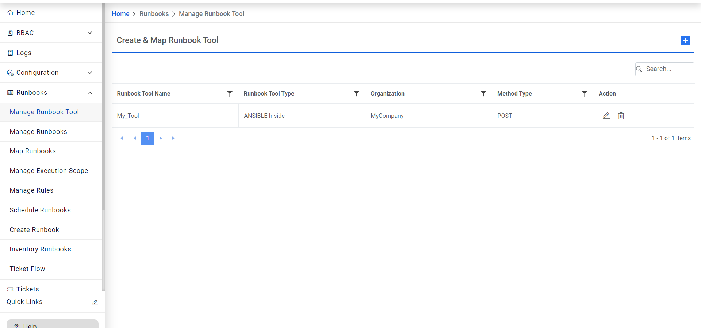Open filter for Method Type column
Image resolution: width=701 pixels, height=328 pixels.
(x=585, y=94)
